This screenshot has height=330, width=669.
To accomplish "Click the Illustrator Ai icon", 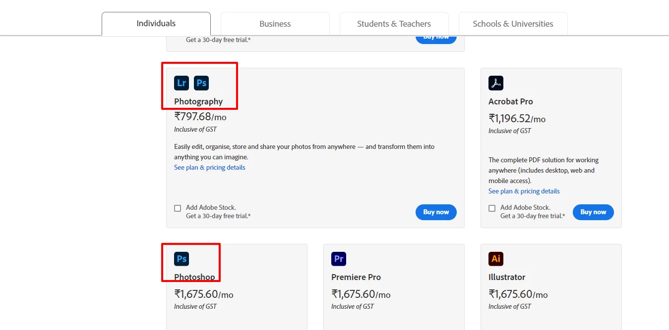I will point(496,259).
